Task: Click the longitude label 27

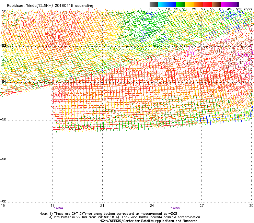Action: pyautogui.click(x=201, y=206)
